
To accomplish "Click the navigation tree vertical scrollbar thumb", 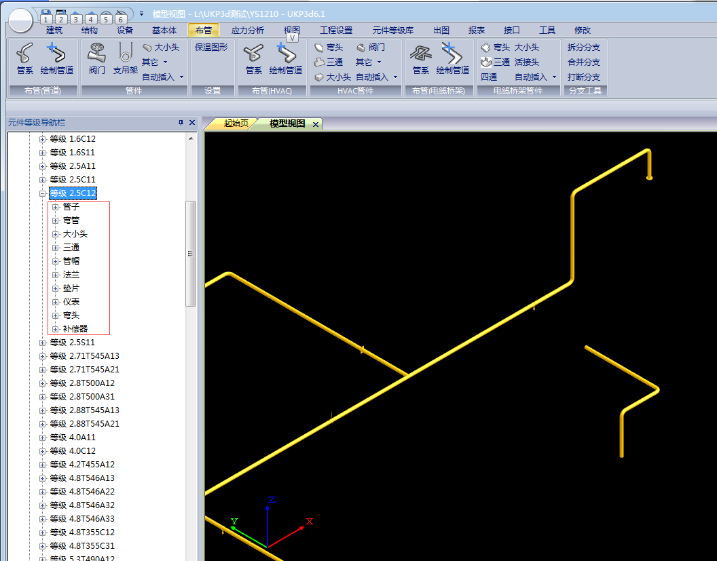I will click(191, 253).
